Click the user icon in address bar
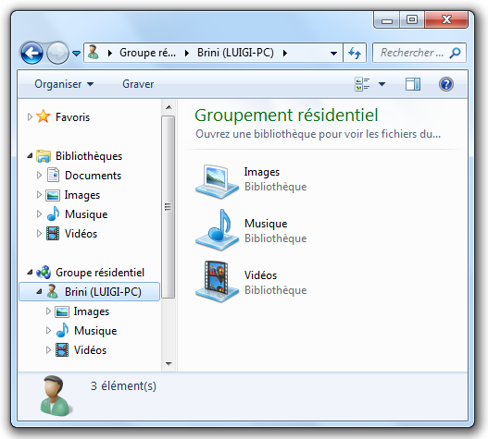Image resolution: width=488 pixels, height=439 pixels. pyautogui.click(x=93, y=52)
